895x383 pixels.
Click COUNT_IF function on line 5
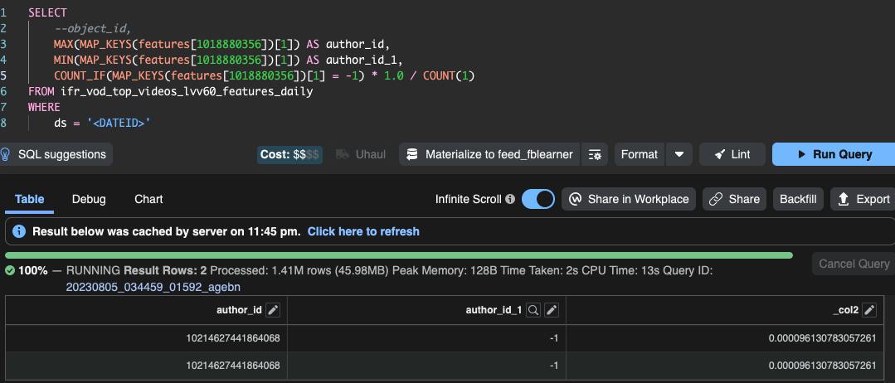coord(80,75)
